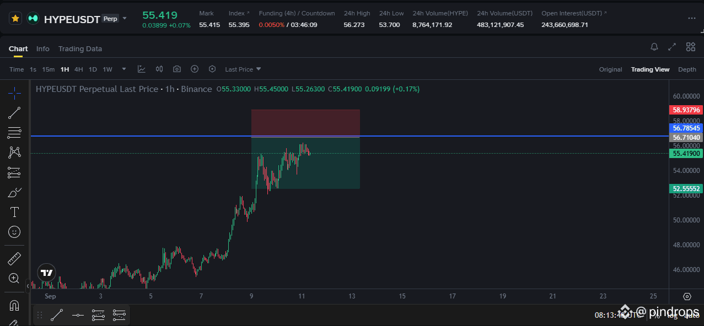The image size is (704, 326).
Task: Select the XABCD pattern tool
Action: pos(14,153)
